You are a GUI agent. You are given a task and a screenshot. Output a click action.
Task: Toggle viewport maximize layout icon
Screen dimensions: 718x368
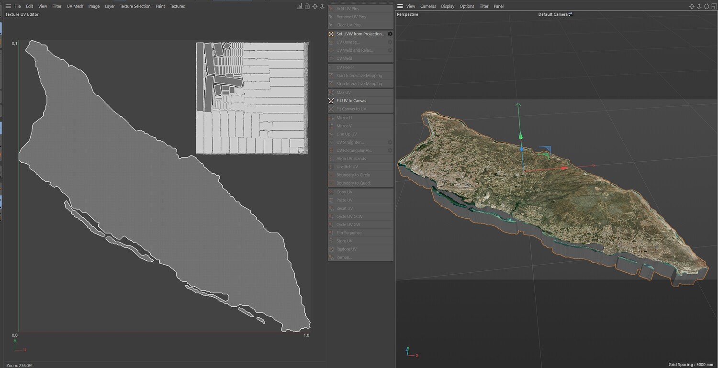(713, 6)
